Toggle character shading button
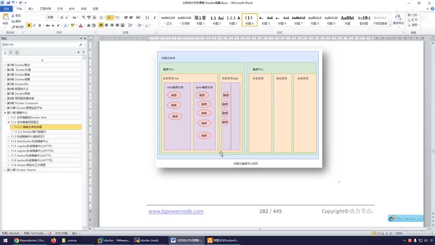 pos(89,25)
